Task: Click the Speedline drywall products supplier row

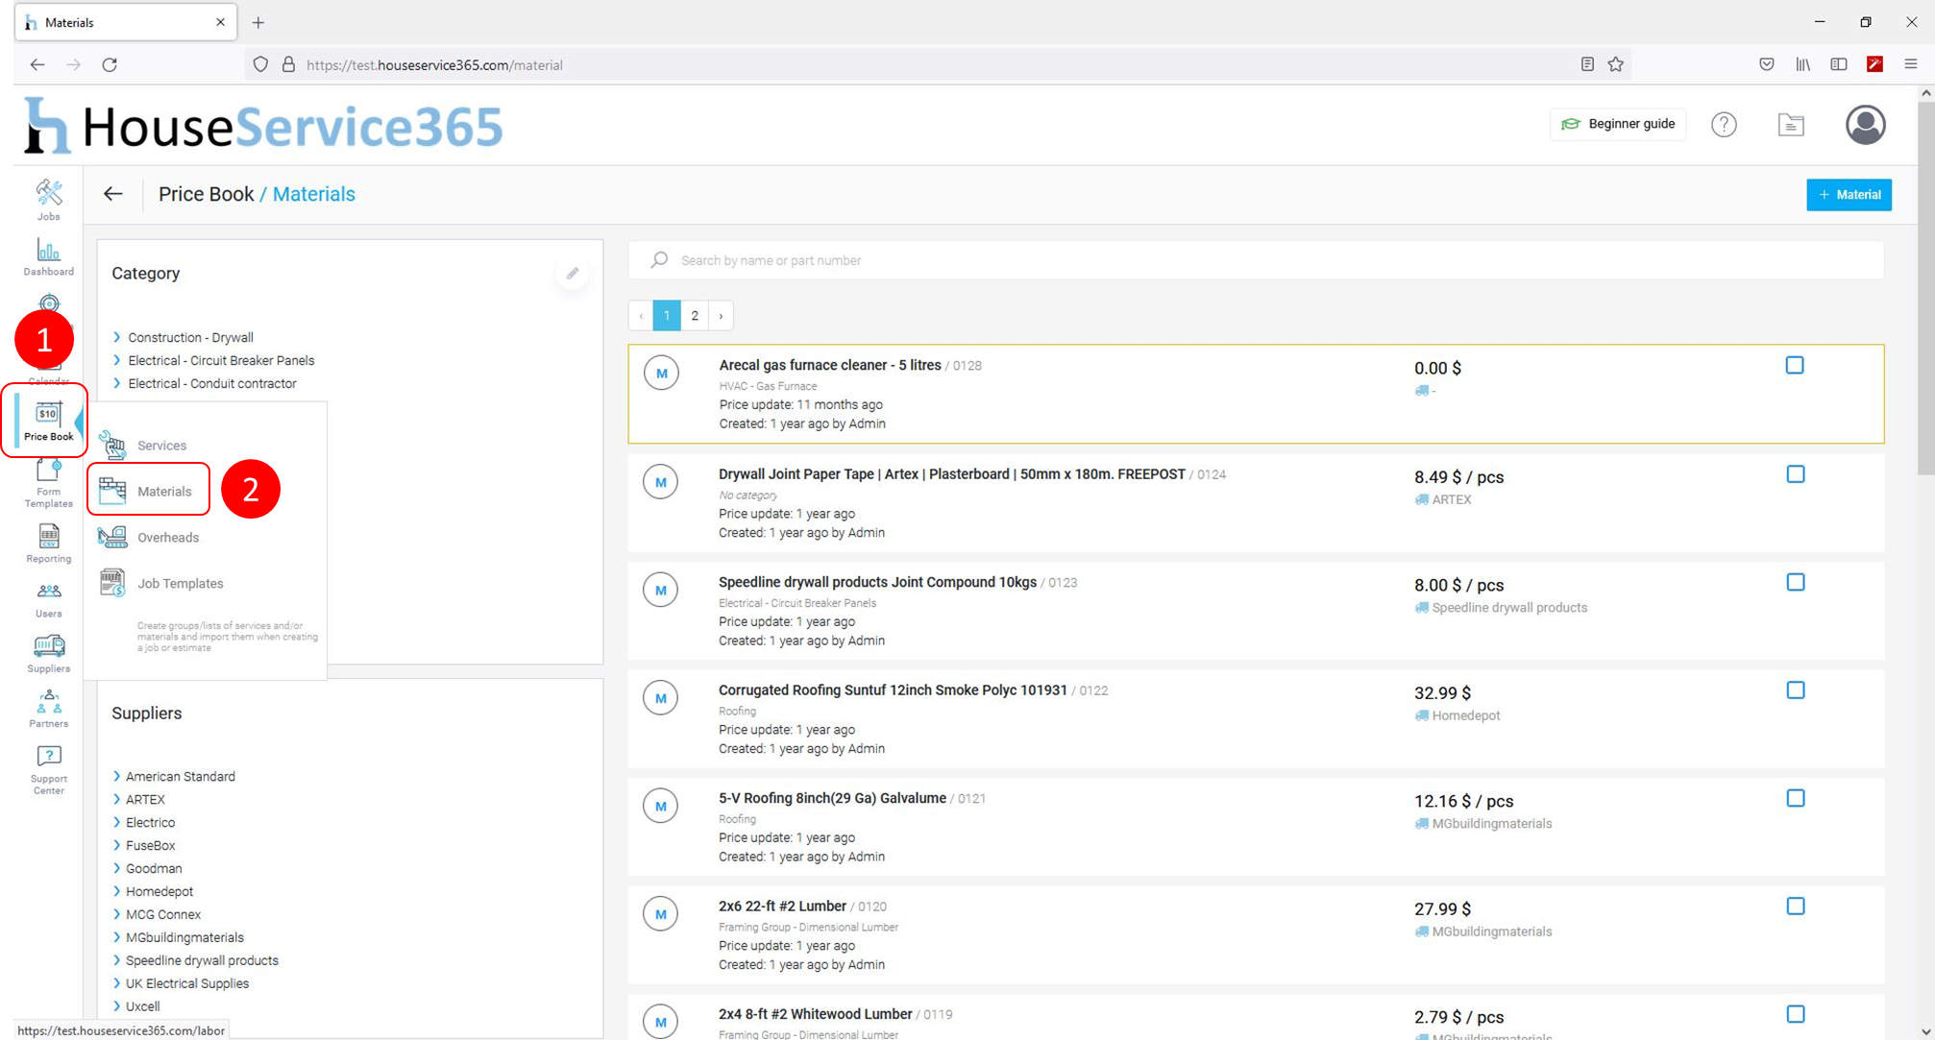Action: (202, 960)
